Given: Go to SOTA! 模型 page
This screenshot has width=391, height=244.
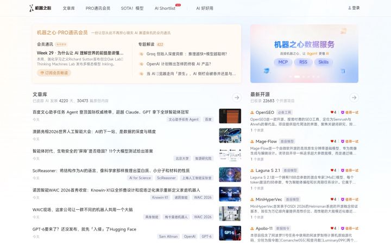Looking at the screenshot, I should [x=132, y=8].
